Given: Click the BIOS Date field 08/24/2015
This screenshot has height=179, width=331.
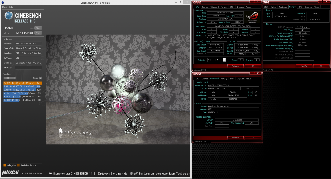Looking at the screenshot, I should coord(233,112).
